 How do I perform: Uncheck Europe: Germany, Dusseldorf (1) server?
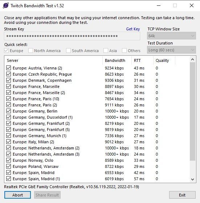coord(9,117)
